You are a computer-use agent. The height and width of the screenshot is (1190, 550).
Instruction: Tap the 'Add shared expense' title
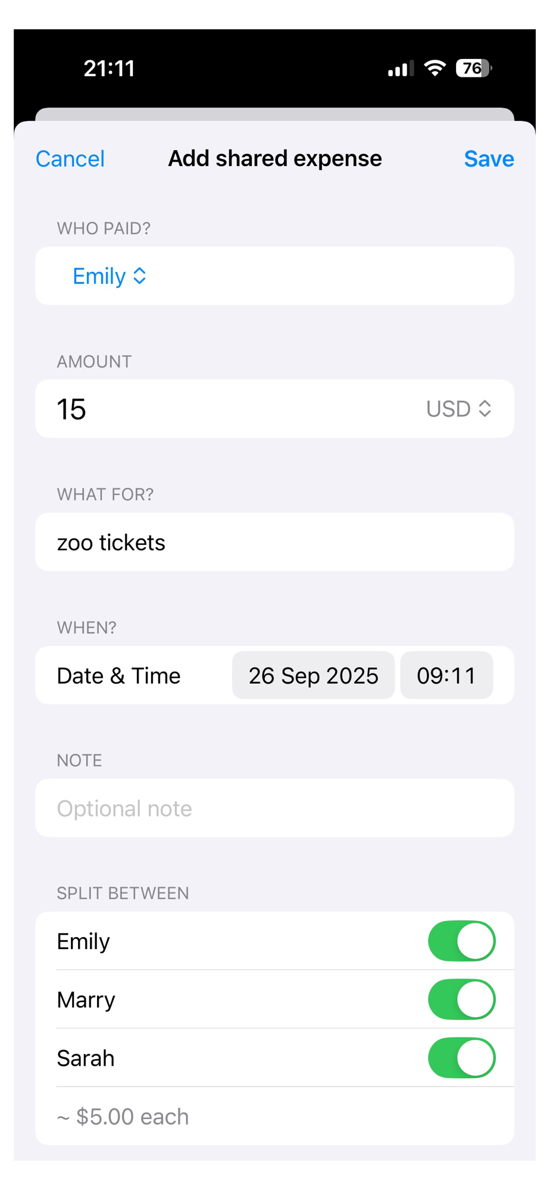pos(275,159)
